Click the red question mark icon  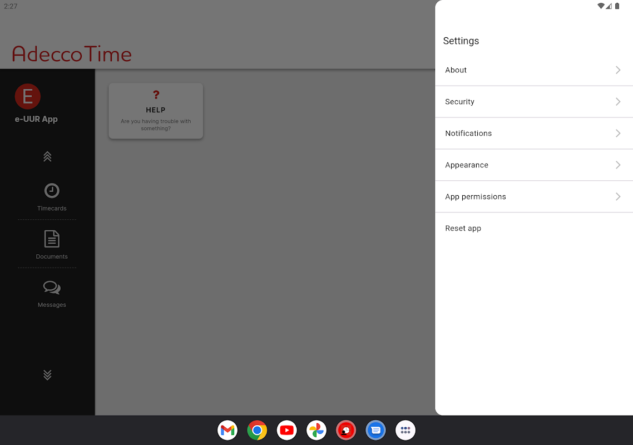[156, 95]
